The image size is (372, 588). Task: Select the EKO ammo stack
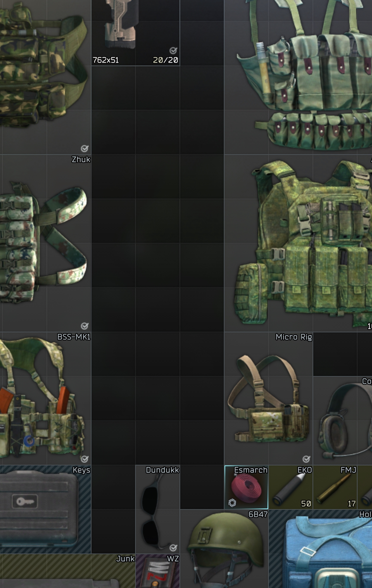291,487
